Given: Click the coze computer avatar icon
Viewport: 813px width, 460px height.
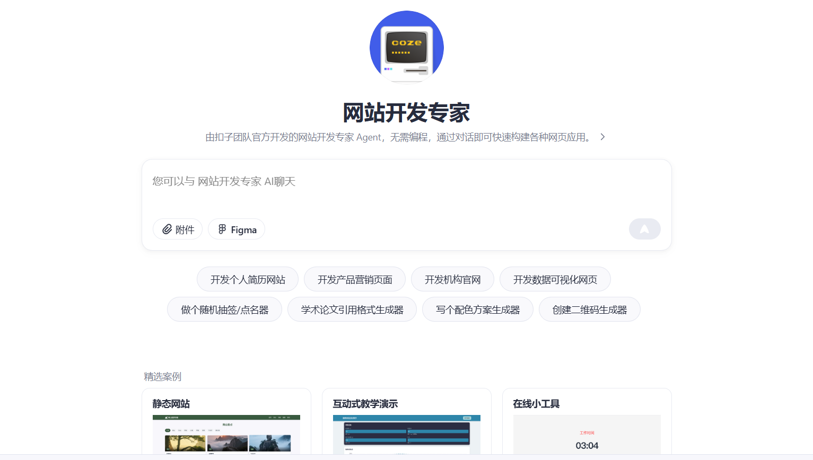Looking at the screenshot, I should coord(407,47).
